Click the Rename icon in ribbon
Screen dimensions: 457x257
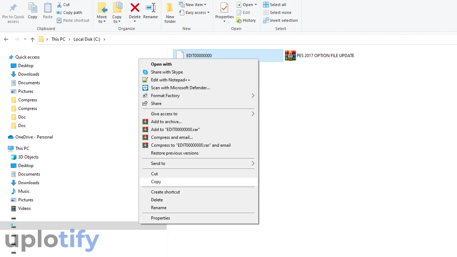[x=151, y=7]
